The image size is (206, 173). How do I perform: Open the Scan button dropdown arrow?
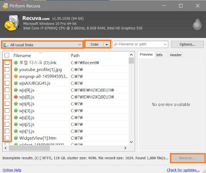(x=107, y=45)
